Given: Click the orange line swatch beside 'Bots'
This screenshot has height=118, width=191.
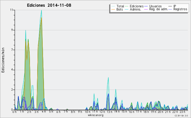Looking at the screenshot, I should point(113,9).
